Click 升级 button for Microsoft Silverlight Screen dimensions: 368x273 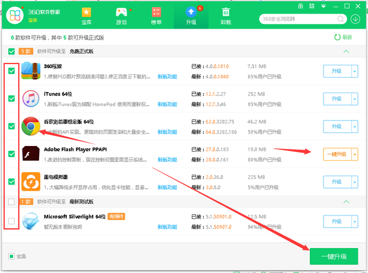click(337, 221)
